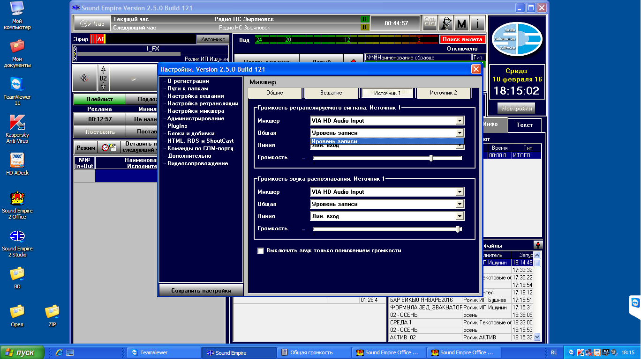641x359 pixels.
Task: Toggle the green 'Плейлист' mode button
Action: [x=99, y=99]
